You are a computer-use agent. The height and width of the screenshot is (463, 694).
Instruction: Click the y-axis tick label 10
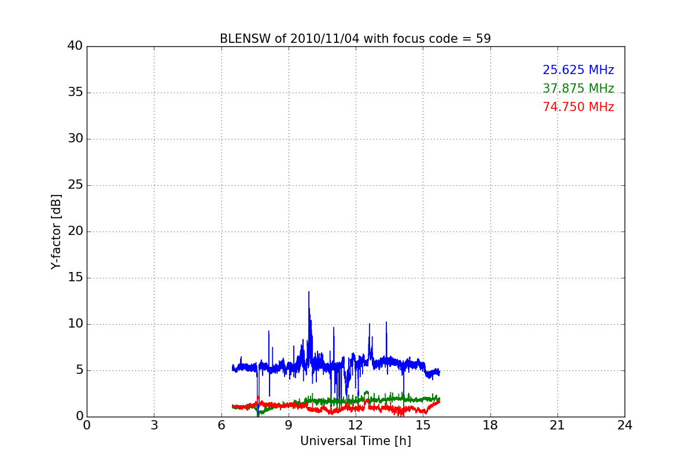pos(75,324)
